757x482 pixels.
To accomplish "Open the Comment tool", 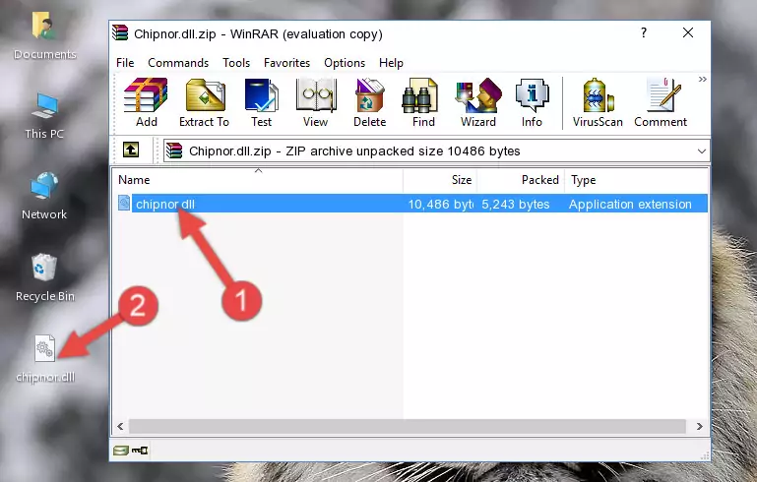I will [661, 102].
